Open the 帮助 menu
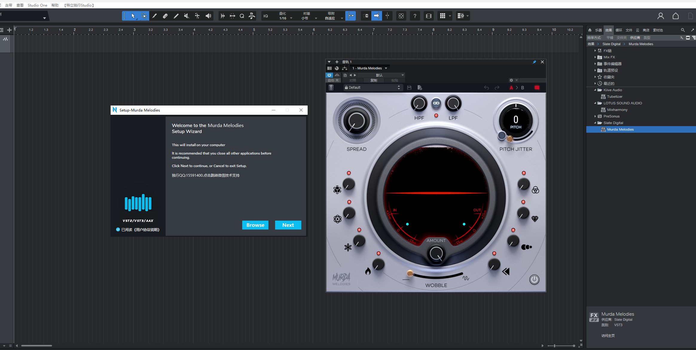 (x=55, y=5)
